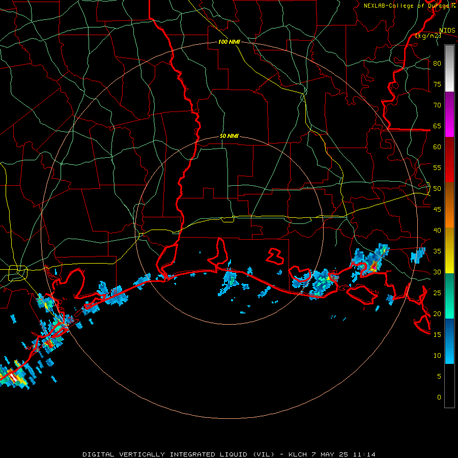458x458 pixels.
Task: Click the legend value 55
Action: (x=437, y=167)
